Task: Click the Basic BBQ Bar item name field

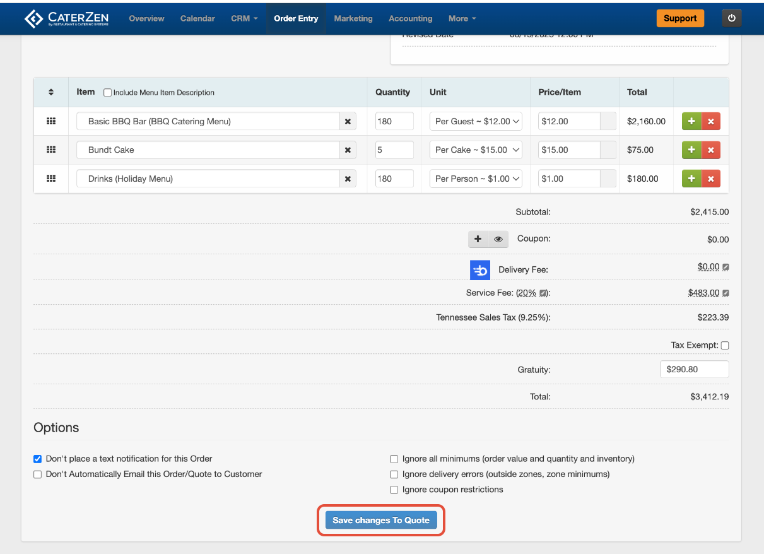Action: tap(208, 121)
